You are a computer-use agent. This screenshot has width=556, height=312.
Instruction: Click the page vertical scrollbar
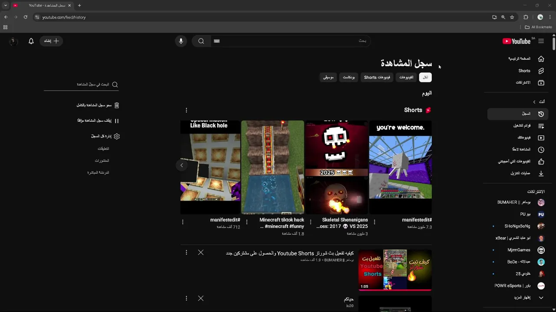click(x=554, y=44)
